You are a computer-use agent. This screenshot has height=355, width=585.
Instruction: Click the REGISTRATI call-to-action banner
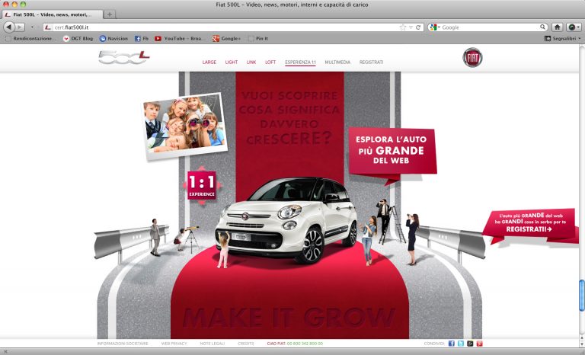pos(529,227)
